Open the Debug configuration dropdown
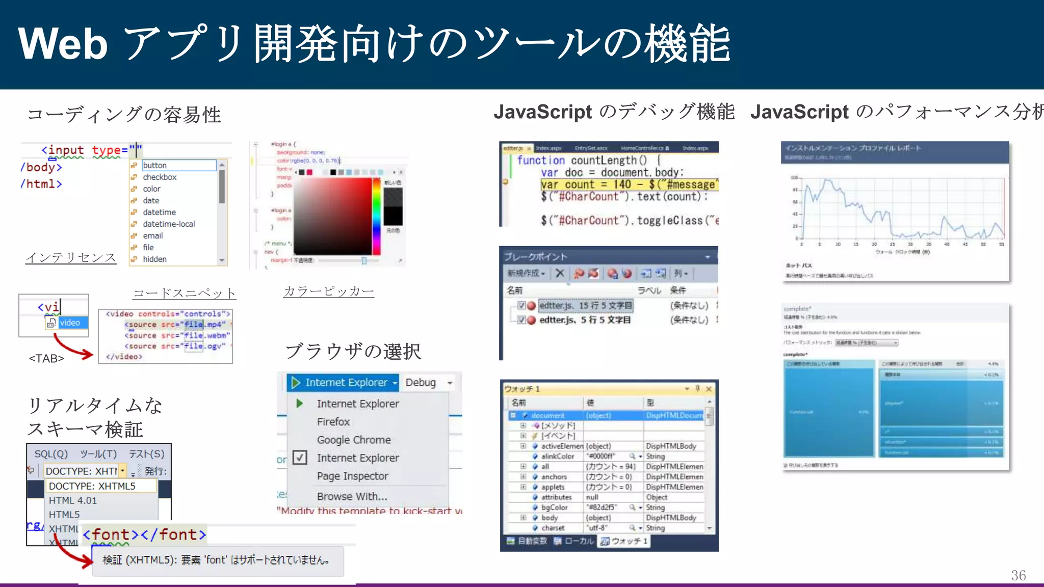This screenshot has width=1044, height=587. pyautogui.click(x=450, y=383)
